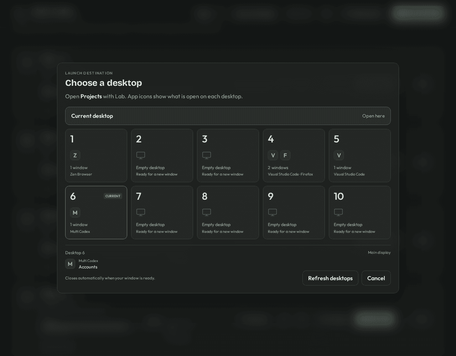Click the big number 2 on desktop 2

139,139
